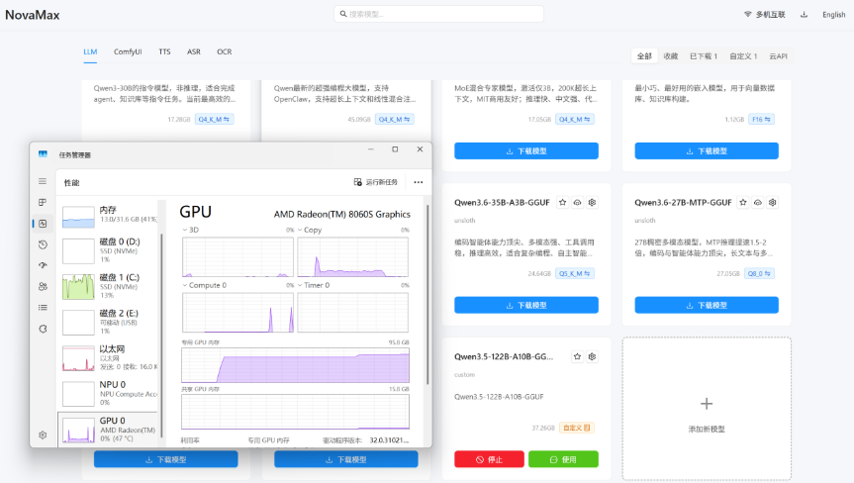Download the Qwen3.6-27B-MTP-GGUF model

[x=707, y=305]
